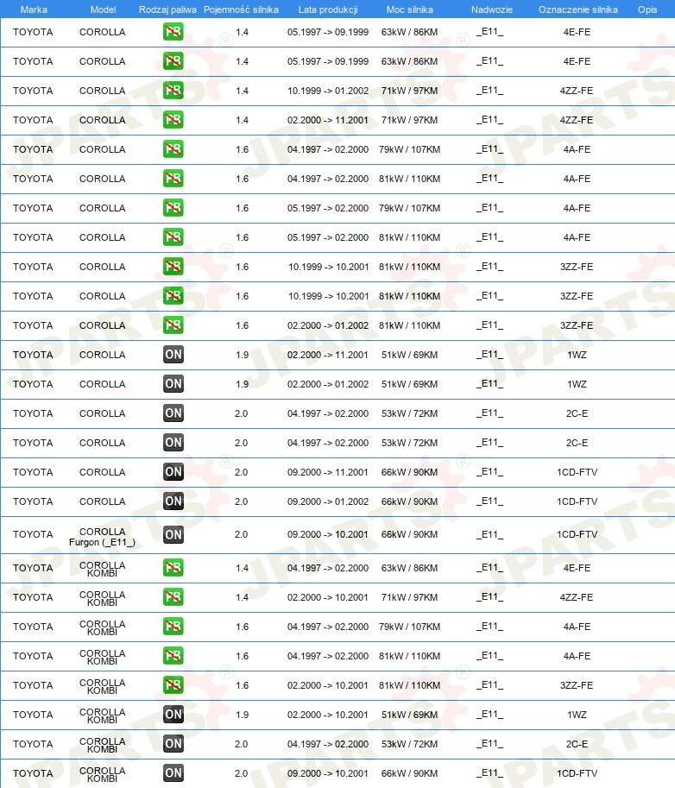Click petrol icon in COROLLA KOMBI 4A-FE 81kW row

tap(173, 656)
